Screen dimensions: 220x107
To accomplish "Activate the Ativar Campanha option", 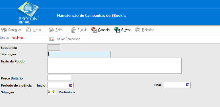I will (69, 39).
